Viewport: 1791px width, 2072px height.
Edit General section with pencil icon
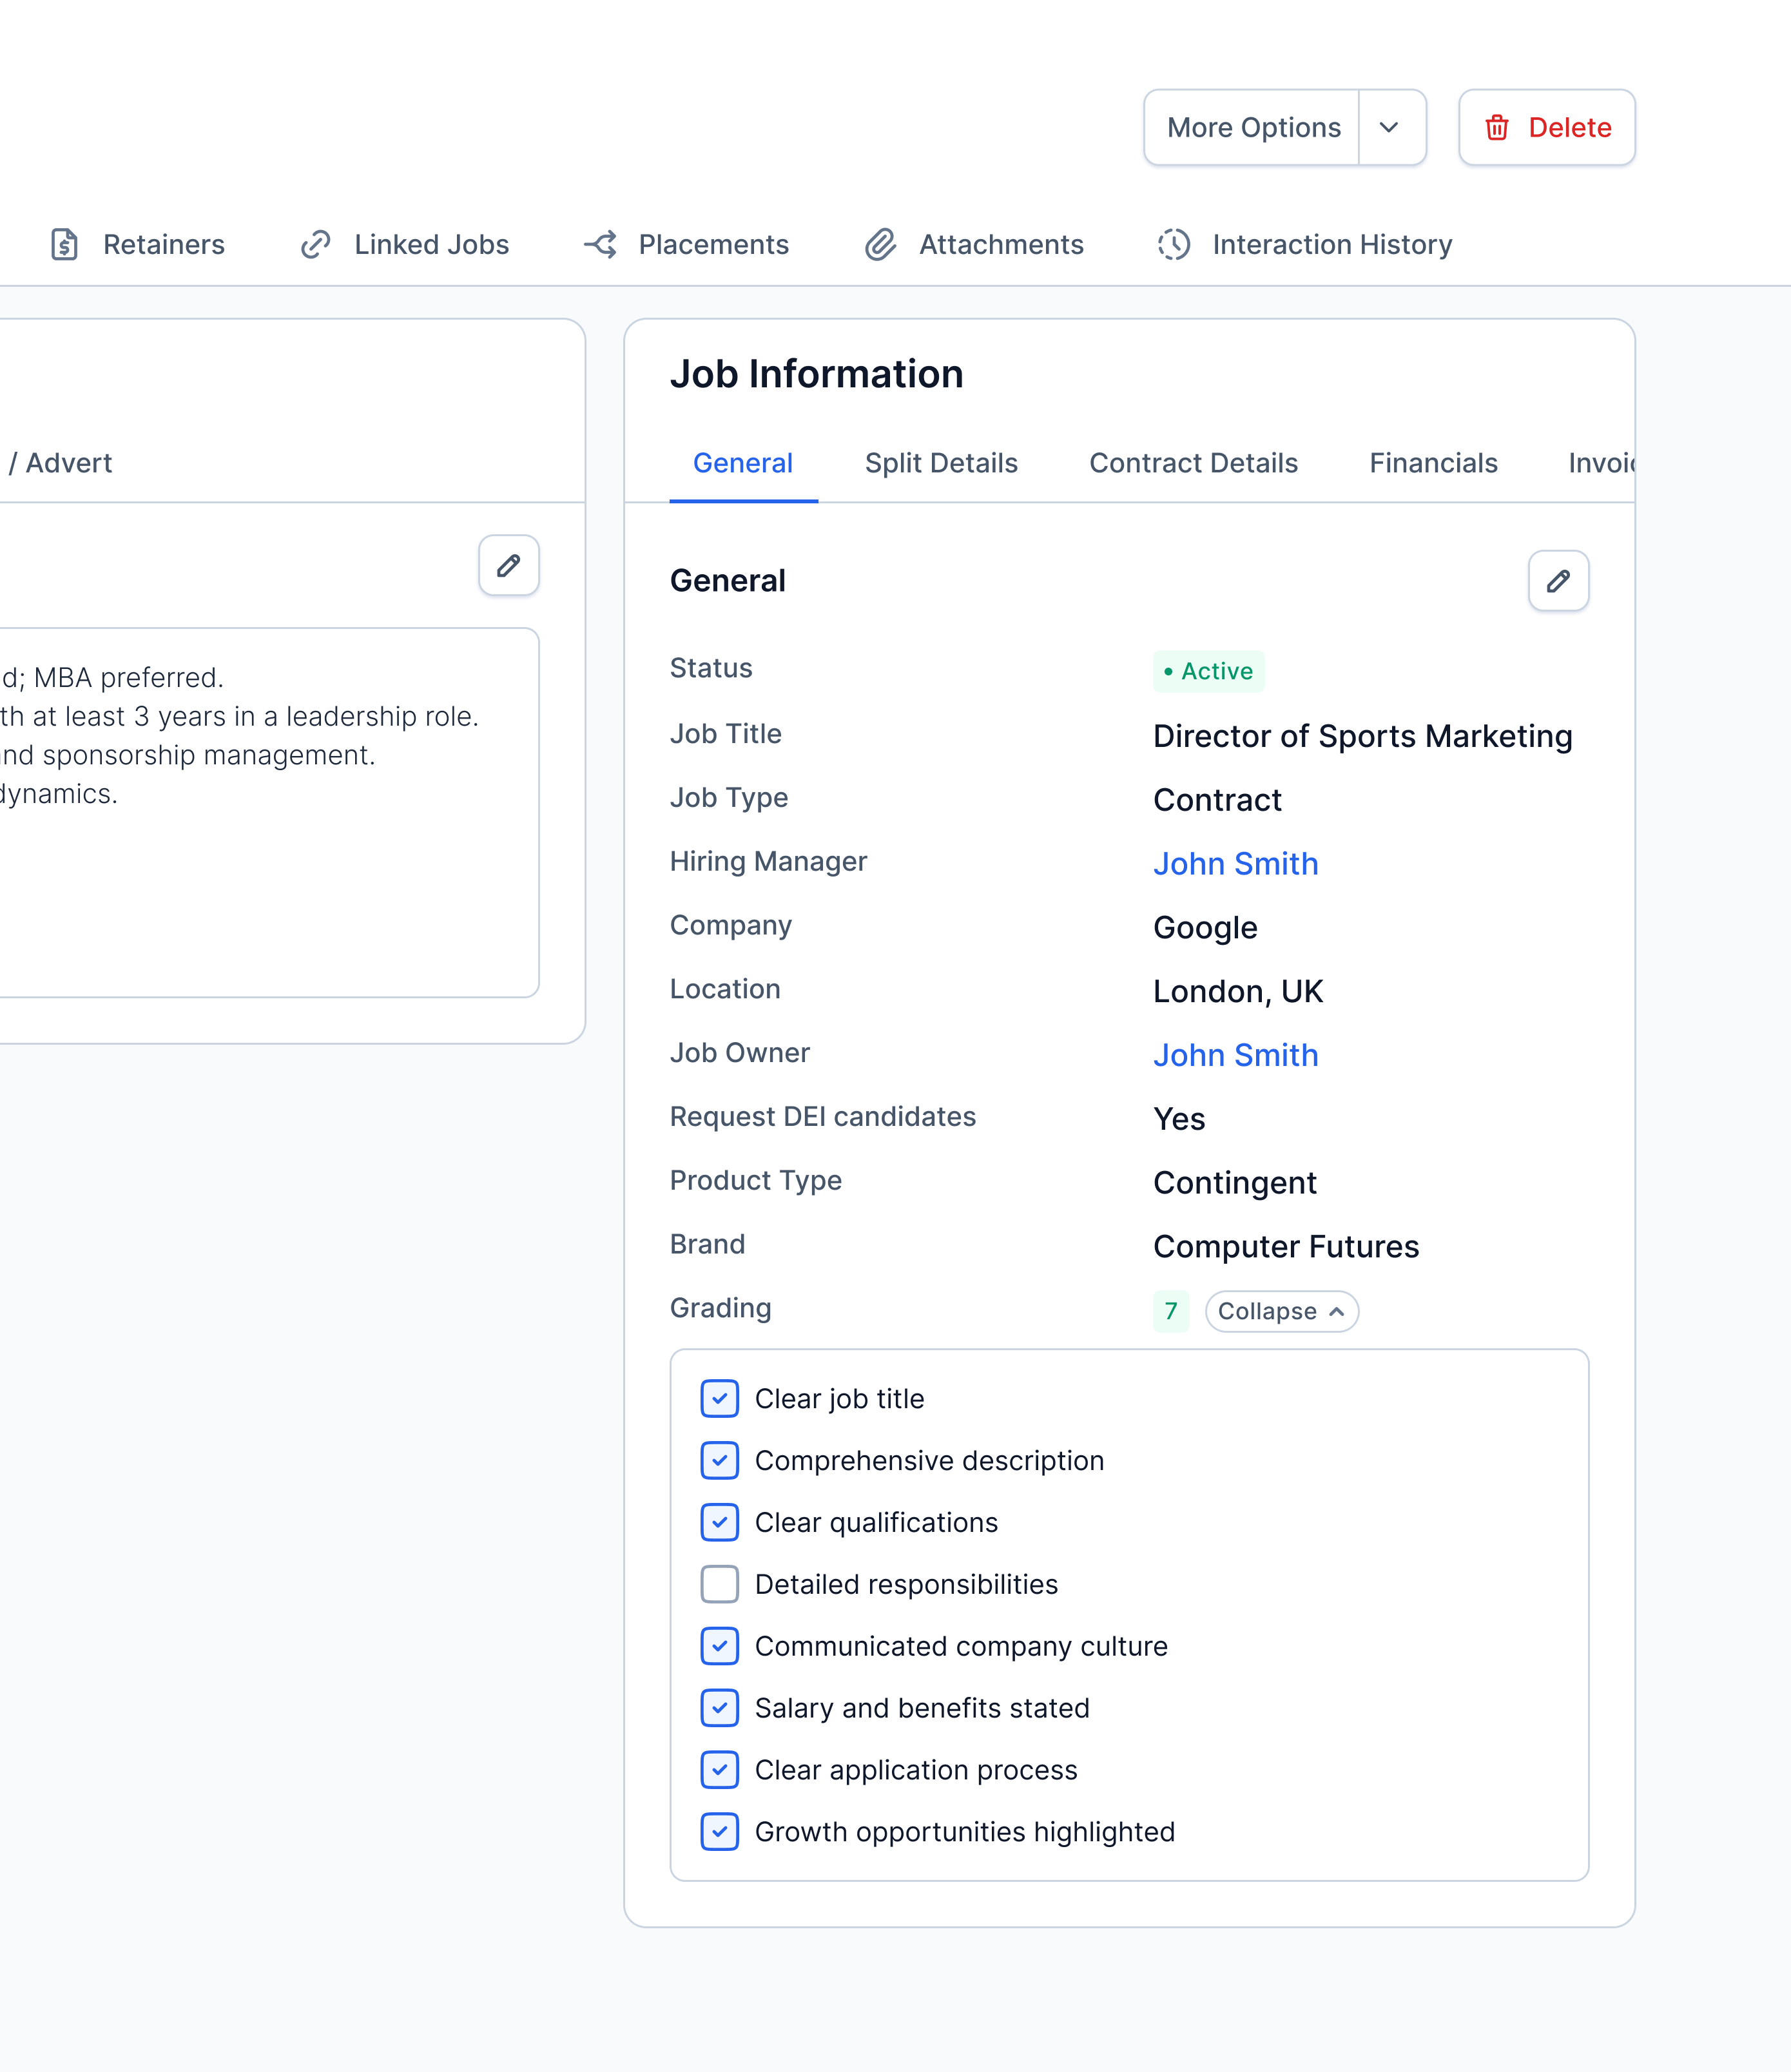[1558, 580]
